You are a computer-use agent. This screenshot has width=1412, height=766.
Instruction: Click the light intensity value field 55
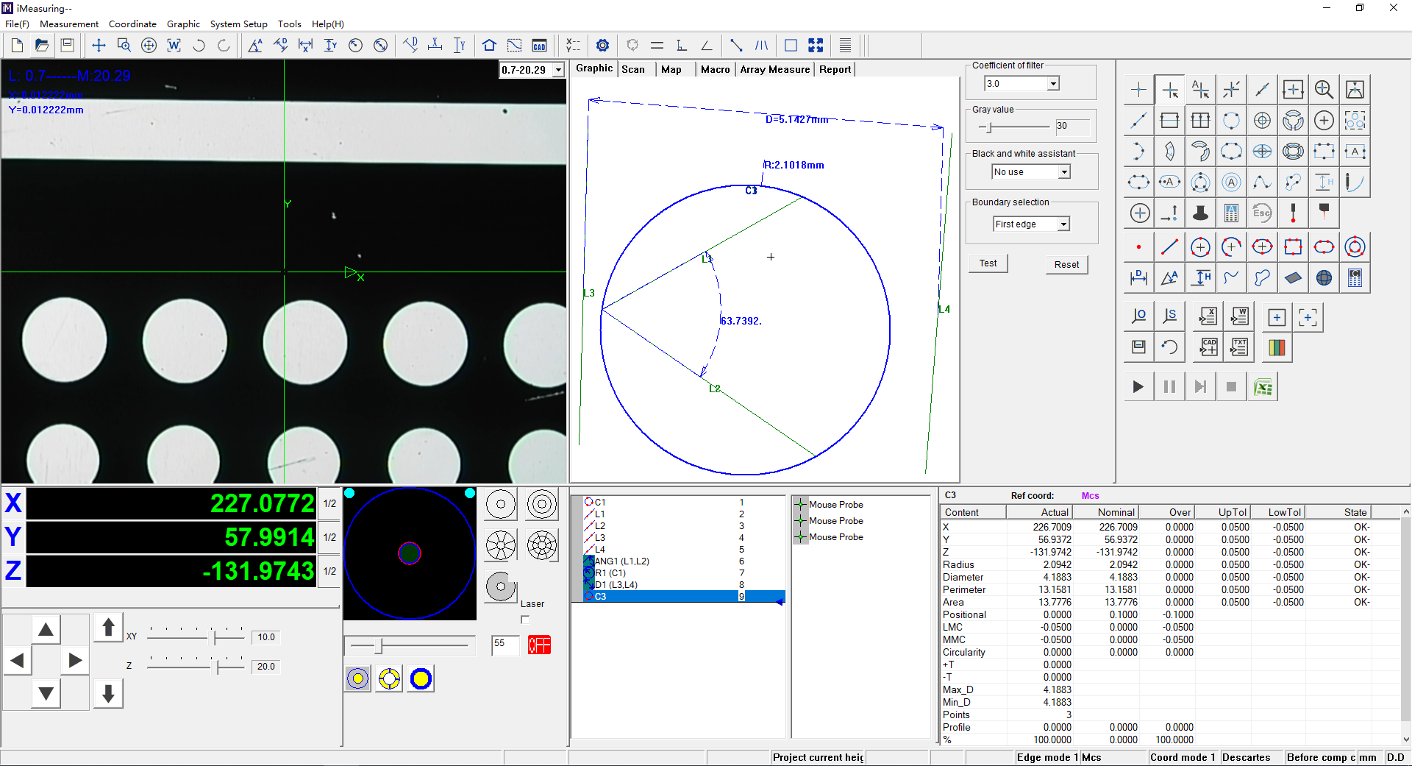[x=505, y=645]
